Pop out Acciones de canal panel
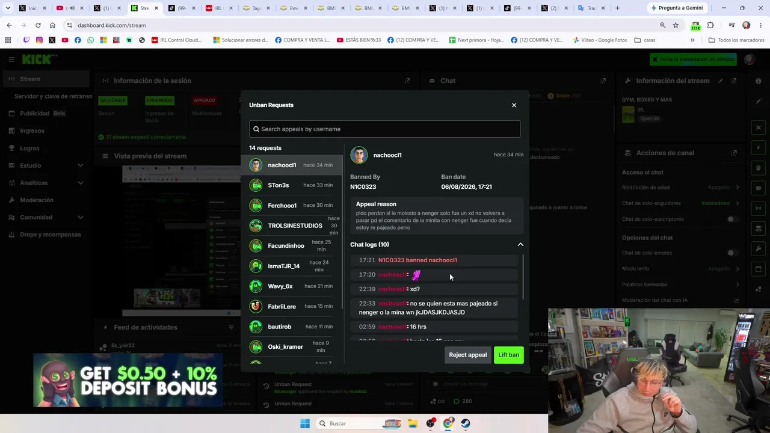This screenshot has width=770, height=433. (x=734, y=153)
